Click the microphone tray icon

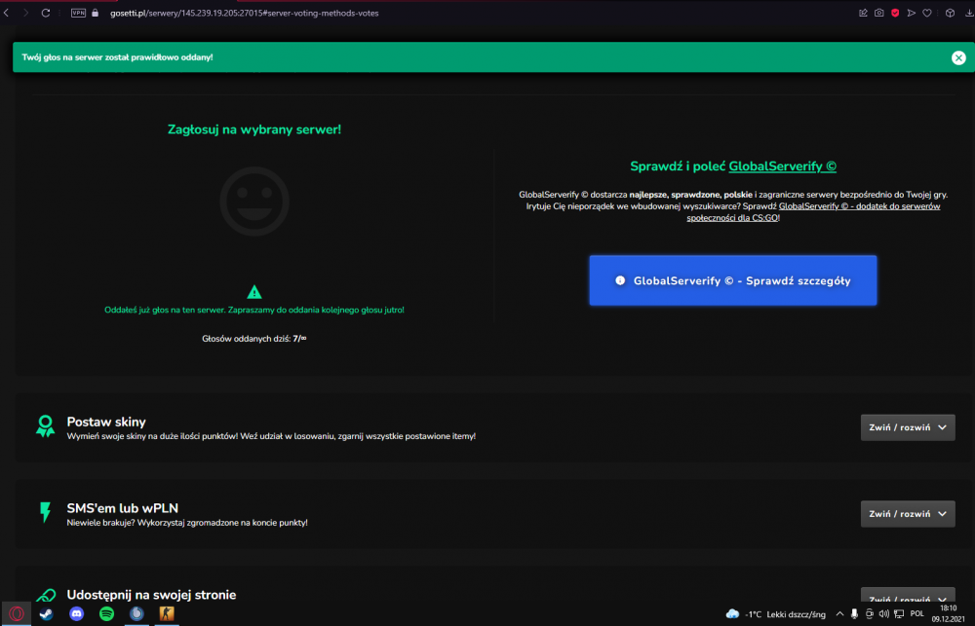tap(854, 613)
